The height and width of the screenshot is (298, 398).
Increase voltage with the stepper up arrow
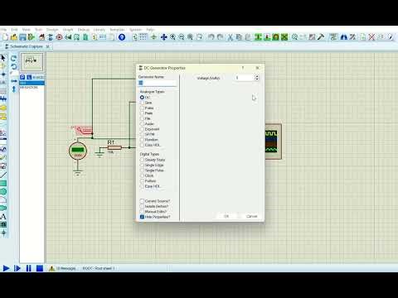coord(257,76)
